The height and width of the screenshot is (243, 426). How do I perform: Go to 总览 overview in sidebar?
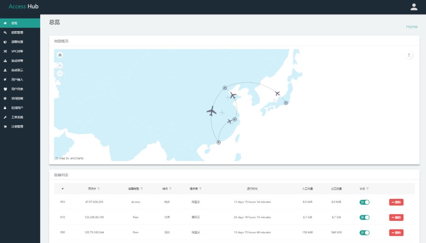coord(20,23)
